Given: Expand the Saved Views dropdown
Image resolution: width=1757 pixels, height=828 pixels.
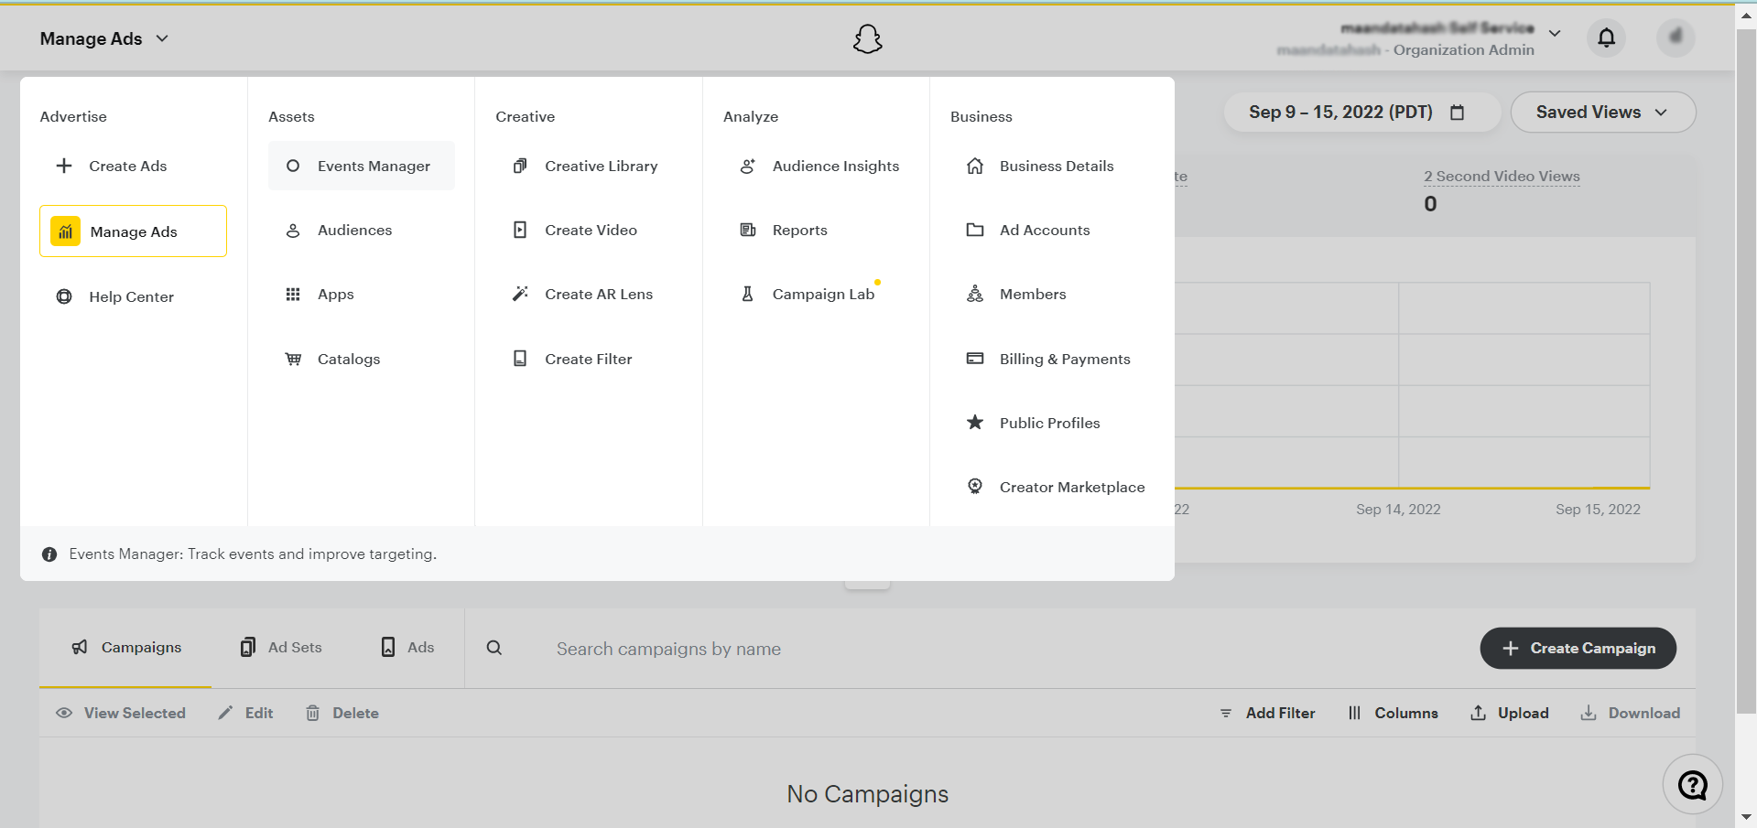Looking at the screenshot, I should [1602, 112].
